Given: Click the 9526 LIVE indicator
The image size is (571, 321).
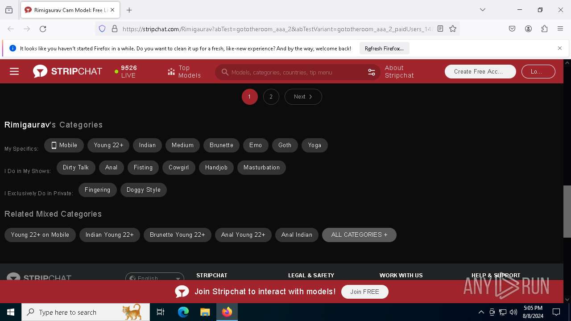Looking at the screenshot, I should [126, 71].
